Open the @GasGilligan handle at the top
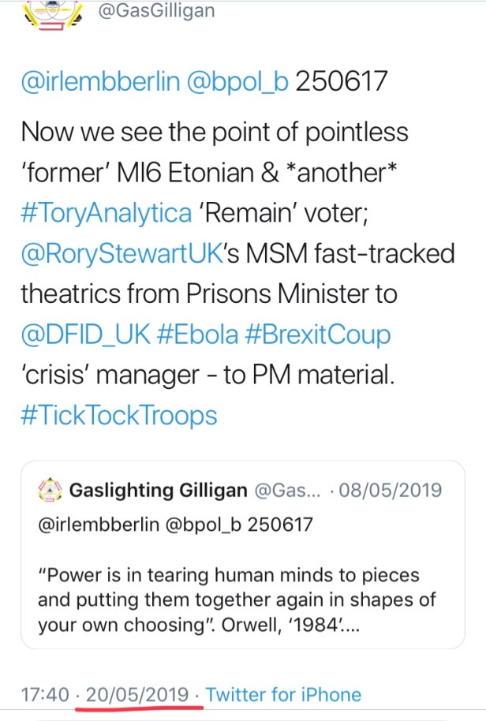Screen dimensions: 486x721 pyautogui.click(x=155, y=12)
